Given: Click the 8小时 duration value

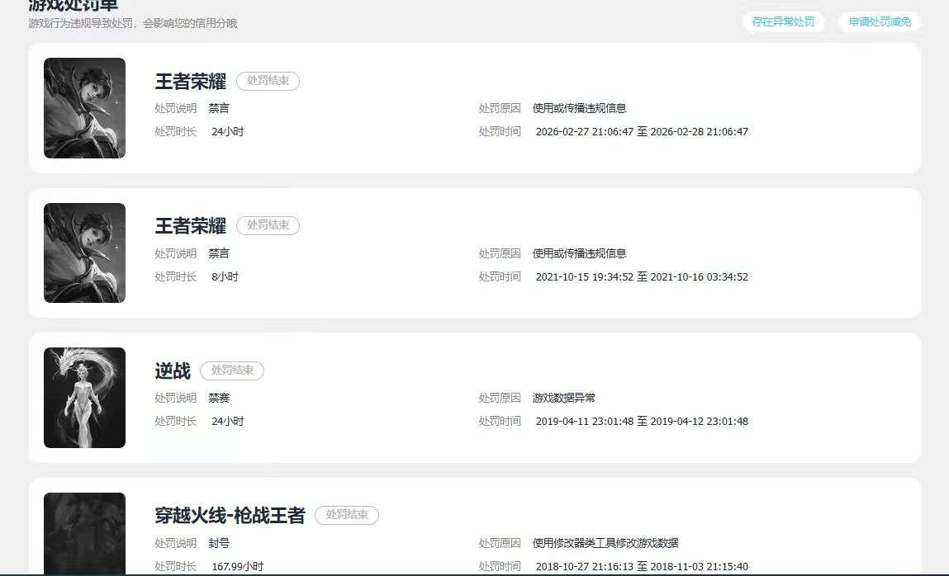Looking at the screenshot, I should tap(225, 276).
